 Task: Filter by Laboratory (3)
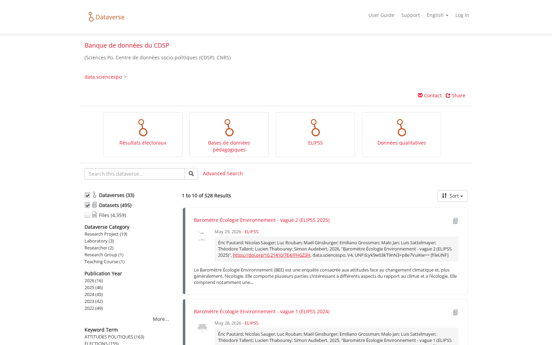coord(99,241)
